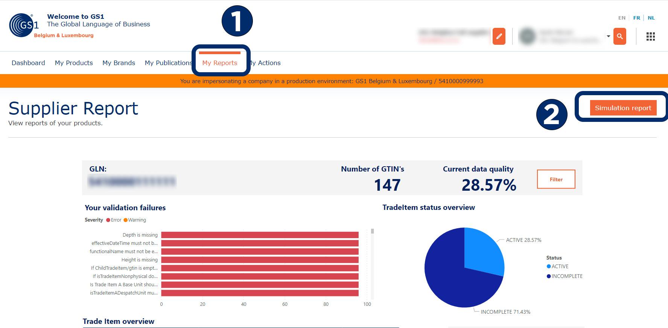This screenshot has width=668, height=328.
Task: Switch language to NL
Action: [x=651, y=18]
